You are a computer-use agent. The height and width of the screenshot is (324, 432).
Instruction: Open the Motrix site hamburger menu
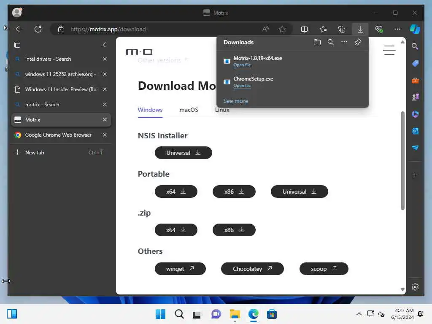(389, 50)
